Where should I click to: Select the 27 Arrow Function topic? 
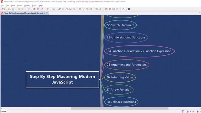pyautogui.click(x=119, y=89)
